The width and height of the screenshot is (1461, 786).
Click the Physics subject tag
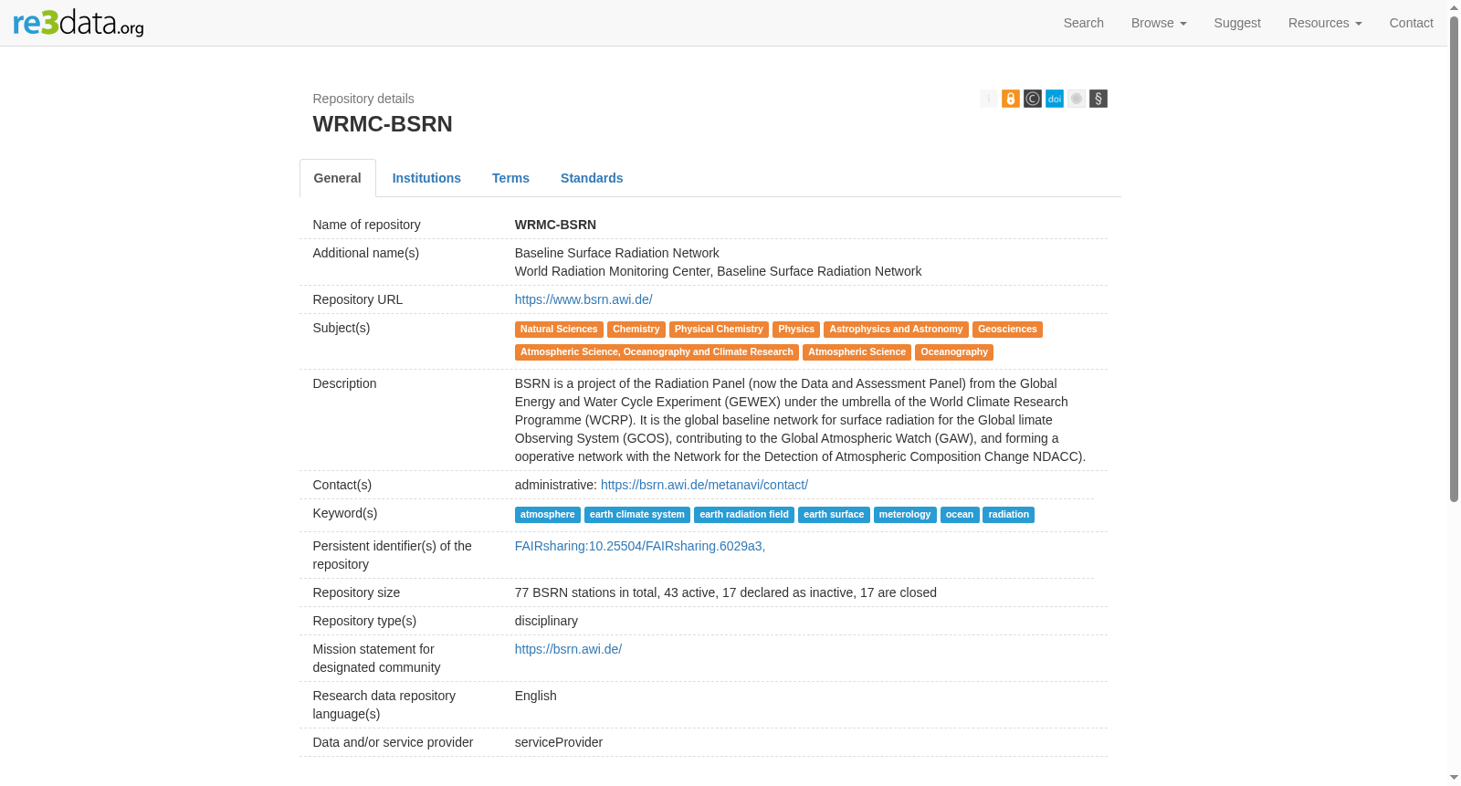coord(796,330)
